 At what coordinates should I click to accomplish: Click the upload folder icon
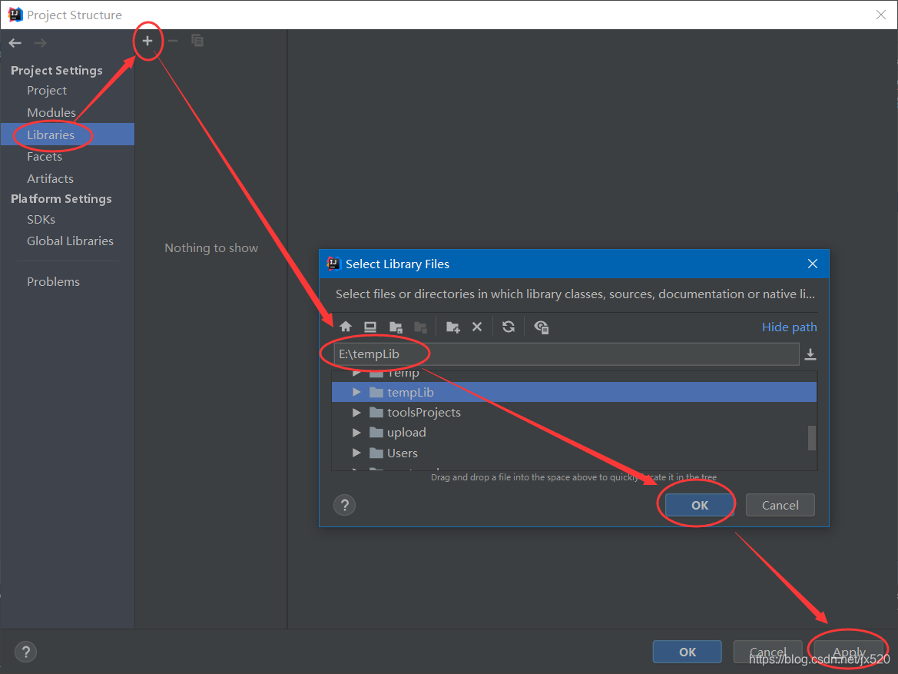click(376, 432)
